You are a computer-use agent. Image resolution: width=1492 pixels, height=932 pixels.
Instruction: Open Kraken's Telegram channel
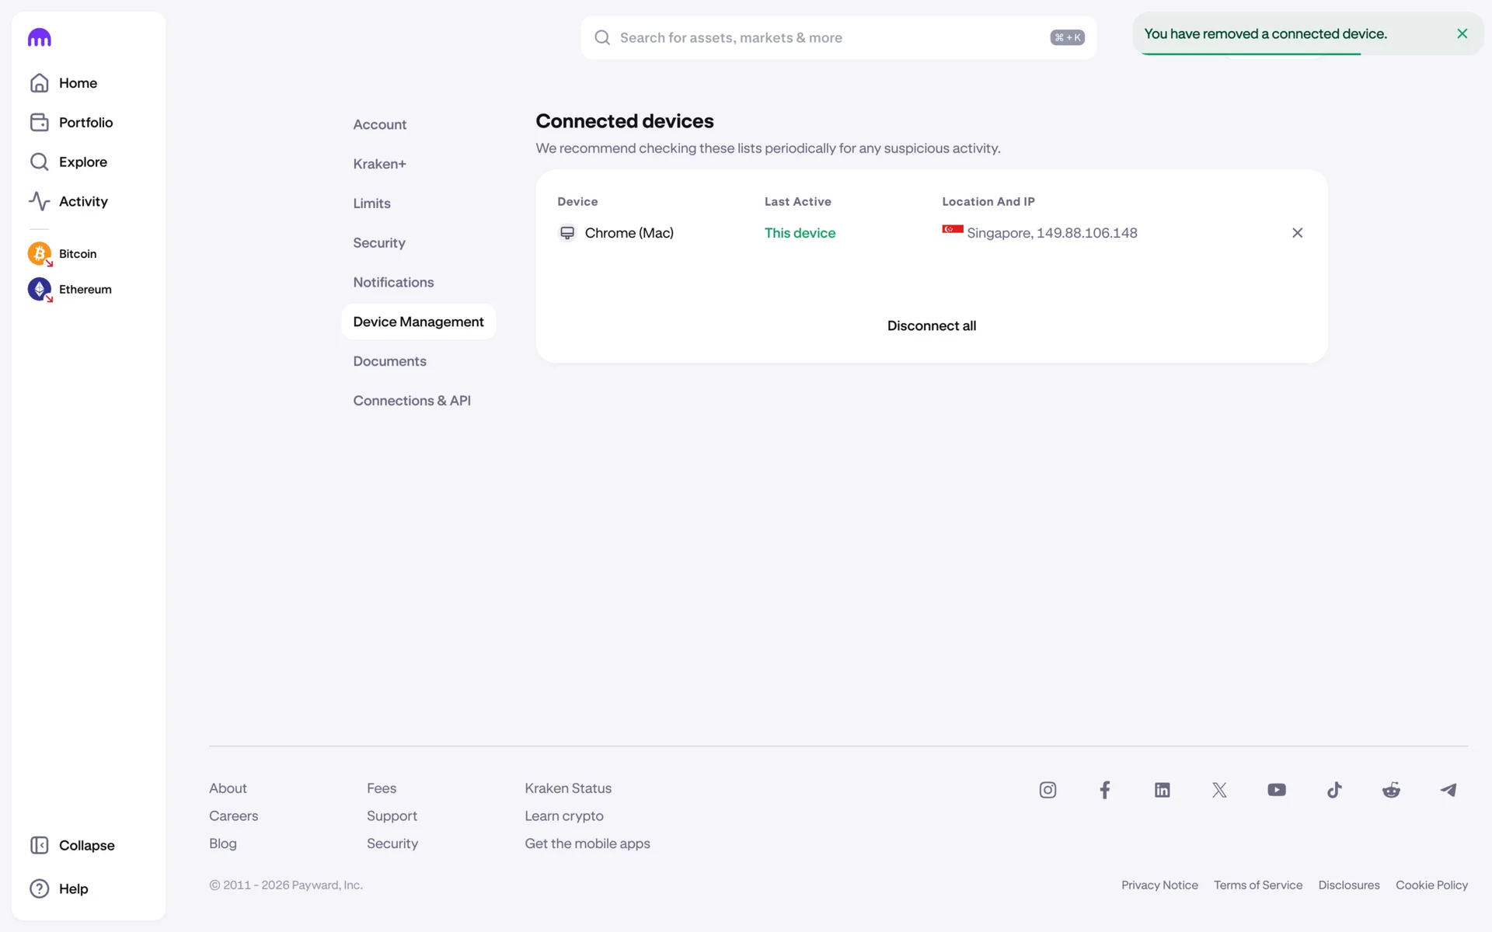[1448, 790]
